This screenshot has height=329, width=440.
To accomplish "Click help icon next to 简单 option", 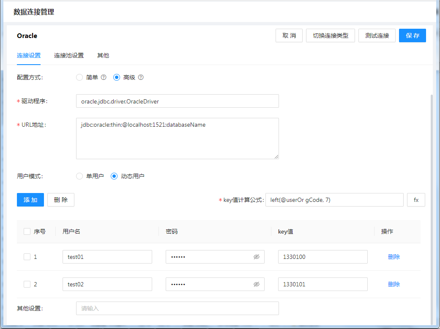I will (x=104, y=77).
